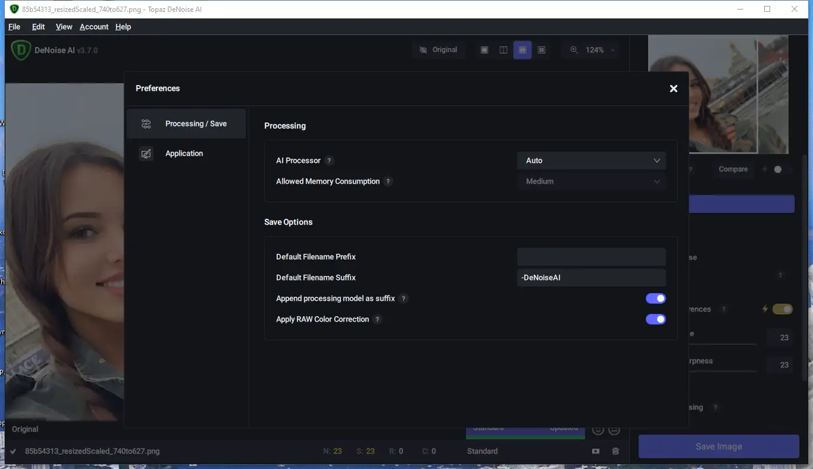This screenshot has width=813, height=469.
Task: Open the View menu
Action: tap(64, 27)
